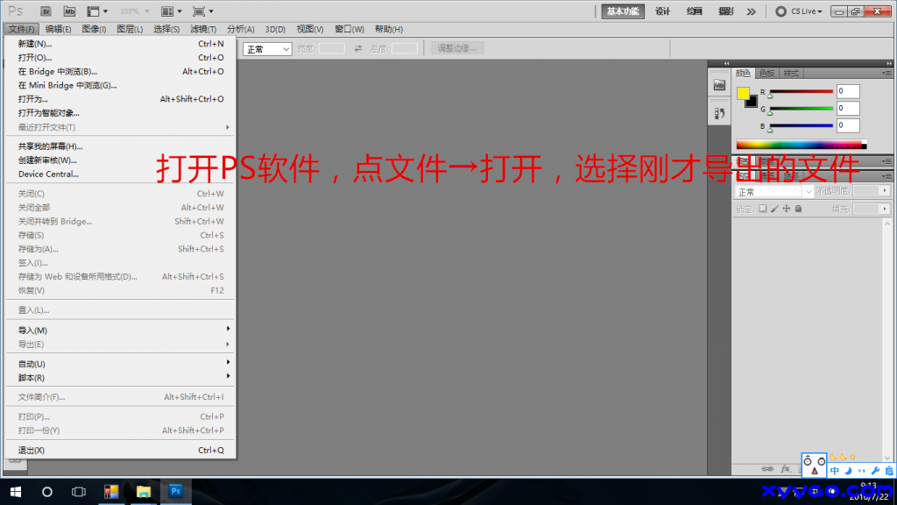Select the 基本功能 workspace button

tap(623, 11)
